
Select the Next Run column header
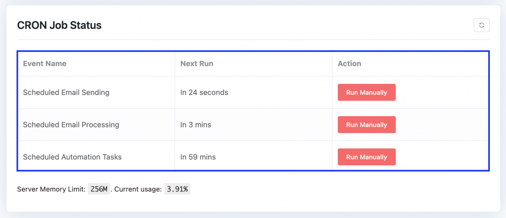(197, 63)
